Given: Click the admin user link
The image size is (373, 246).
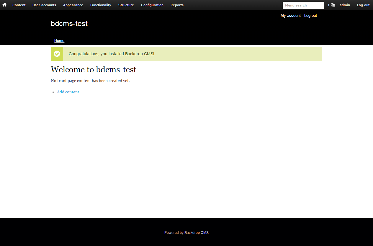Looking at the screenshot, I should click(345, 5).
